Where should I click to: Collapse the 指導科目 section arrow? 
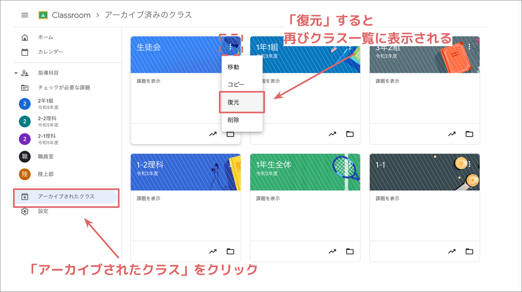(16, 73)
